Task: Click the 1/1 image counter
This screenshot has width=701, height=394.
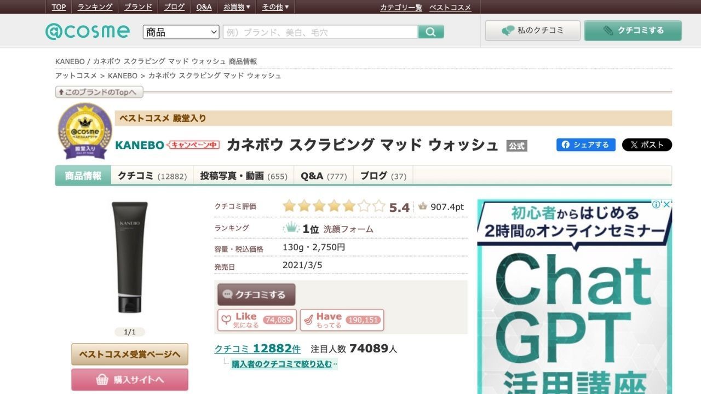Action: [130, 332]
